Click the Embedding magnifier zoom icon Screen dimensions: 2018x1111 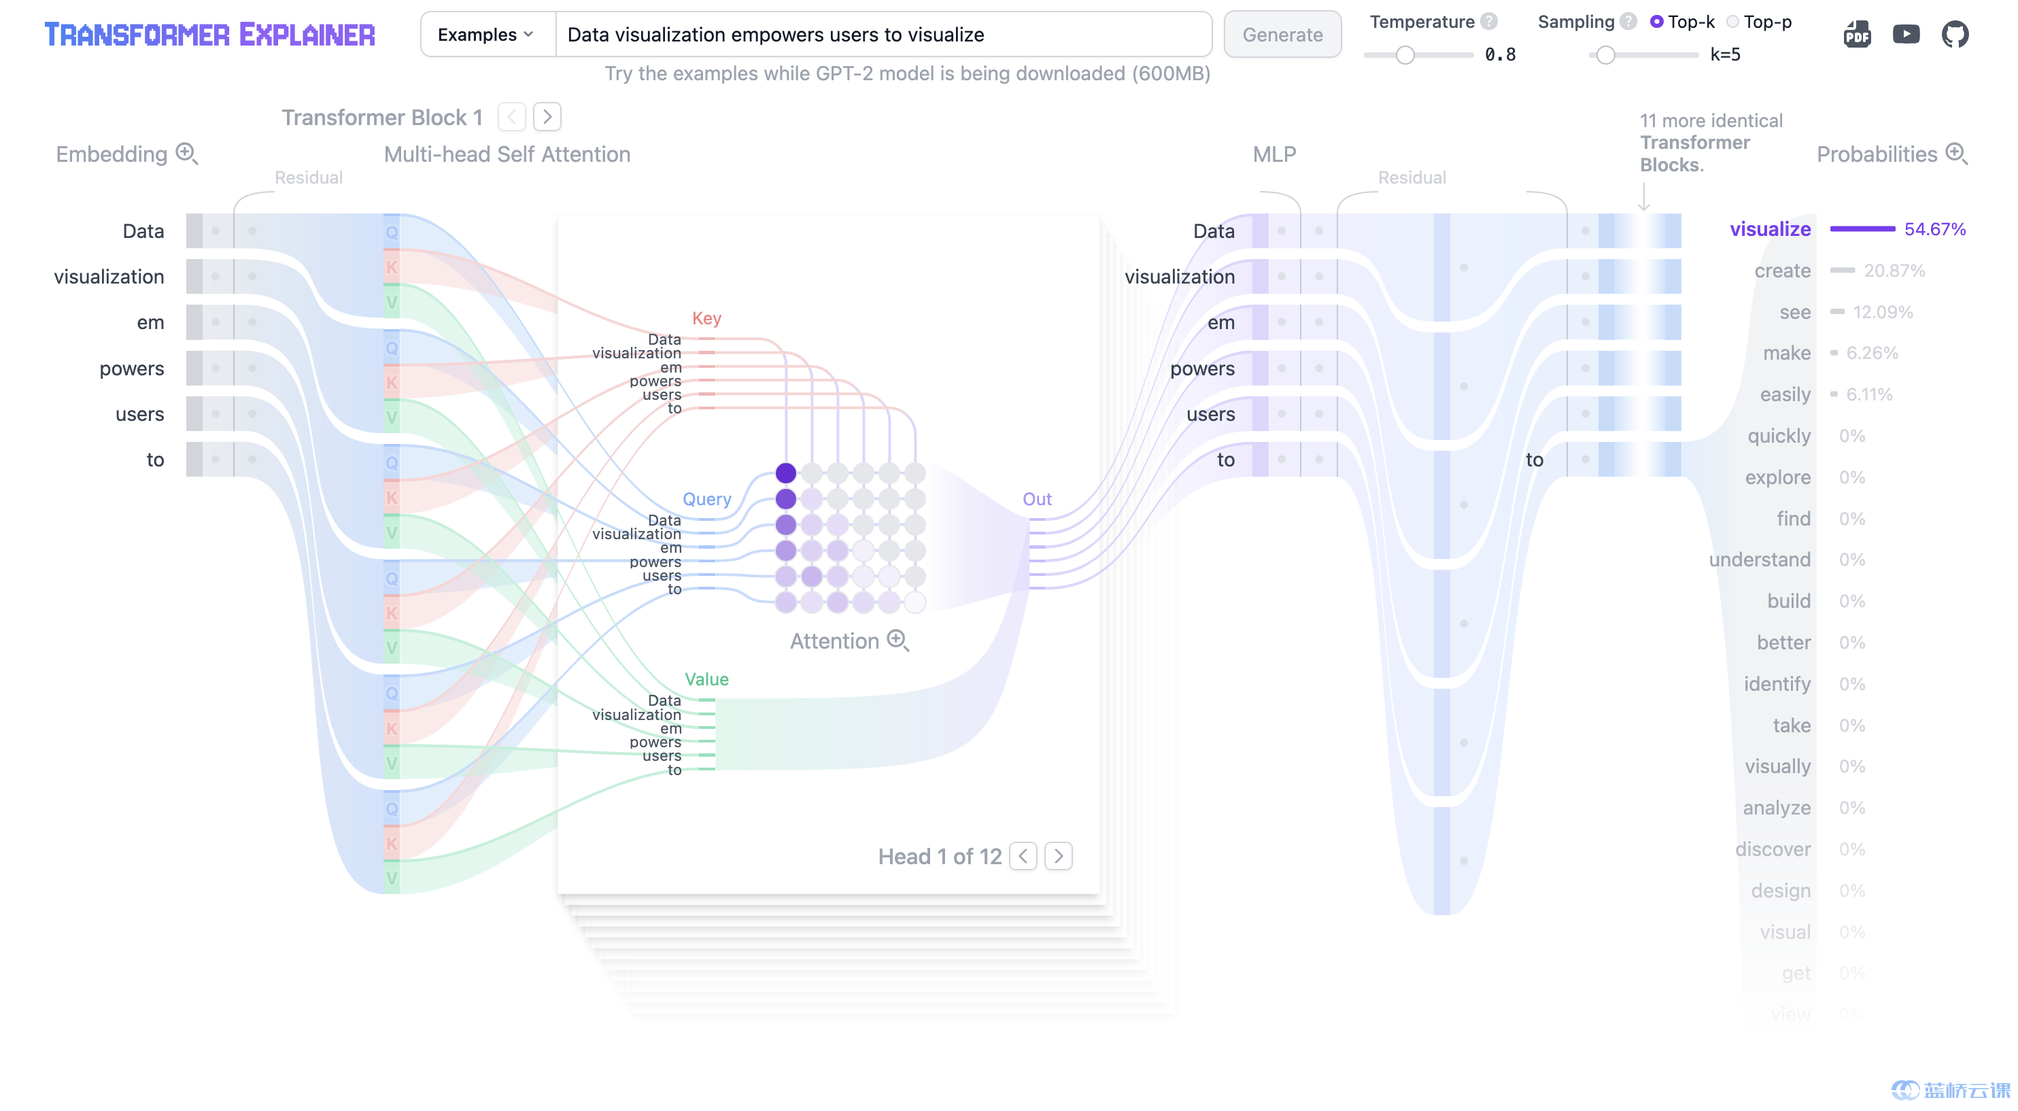click(186, 154)
